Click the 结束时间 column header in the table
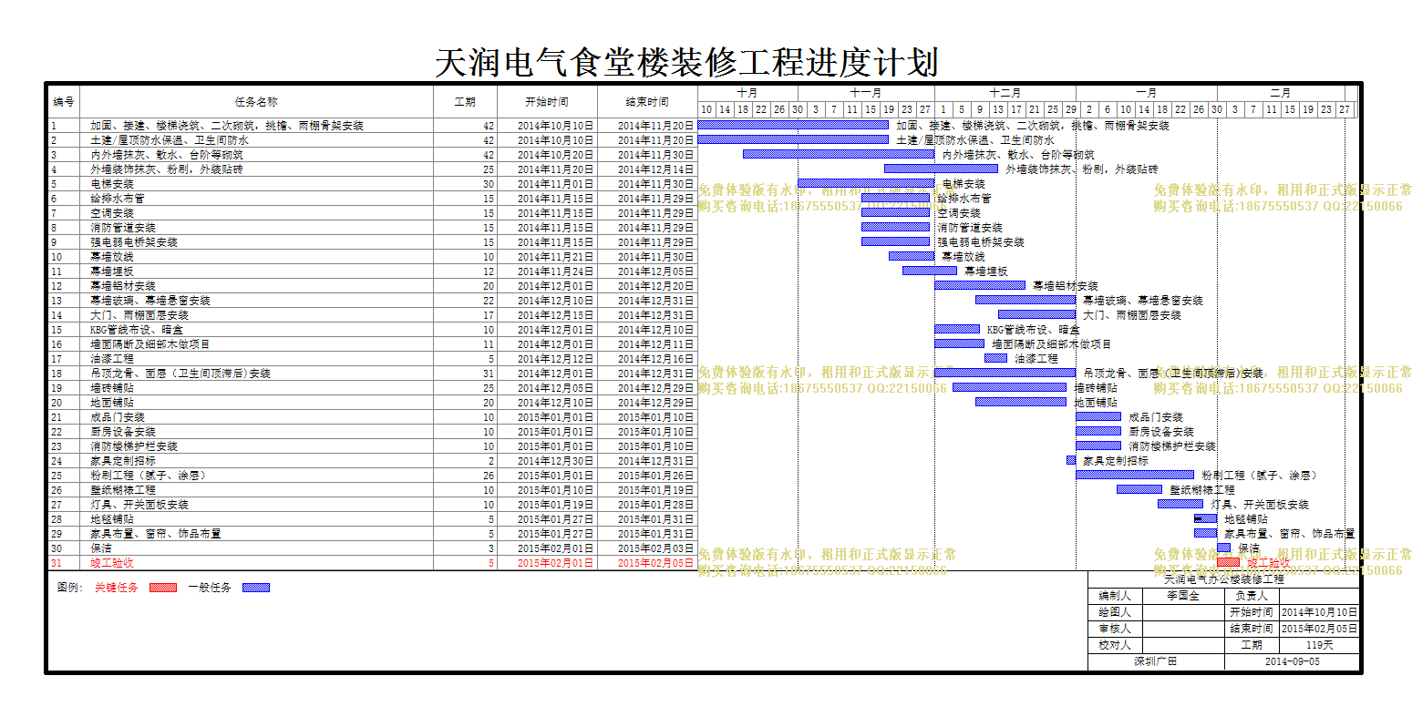 (647, 102)
